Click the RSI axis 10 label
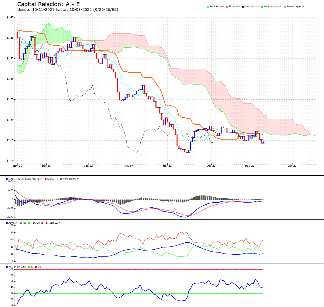This screenshot has width=324, height=307. point(12,305)
